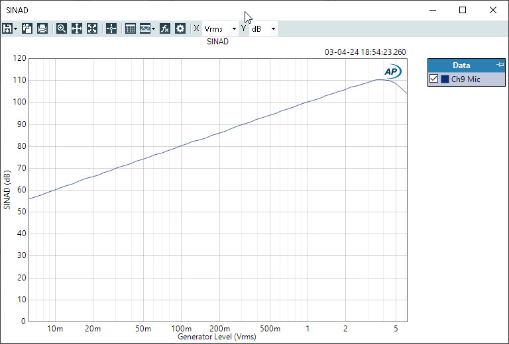Activate the pan arrows tool
Screen dimensions: 509x344
(77, 28)
